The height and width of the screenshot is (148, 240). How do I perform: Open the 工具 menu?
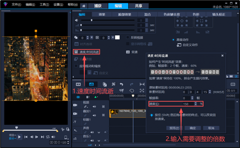(44, 5)
